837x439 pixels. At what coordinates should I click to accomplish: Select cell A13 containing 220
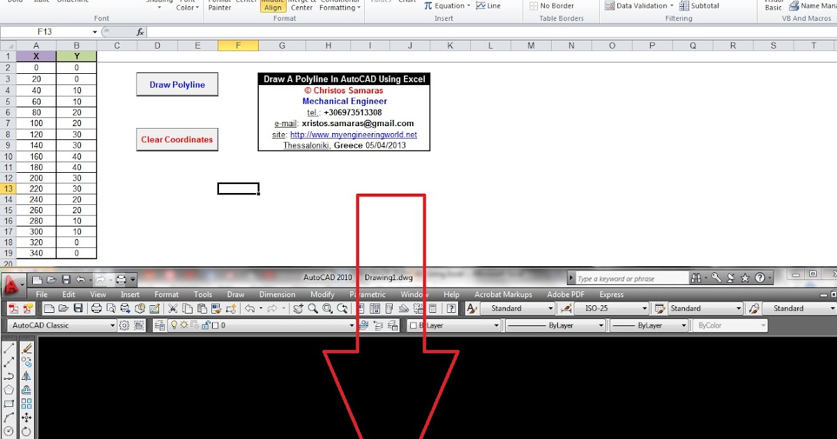pyautogui.click(x=36, y=188)
